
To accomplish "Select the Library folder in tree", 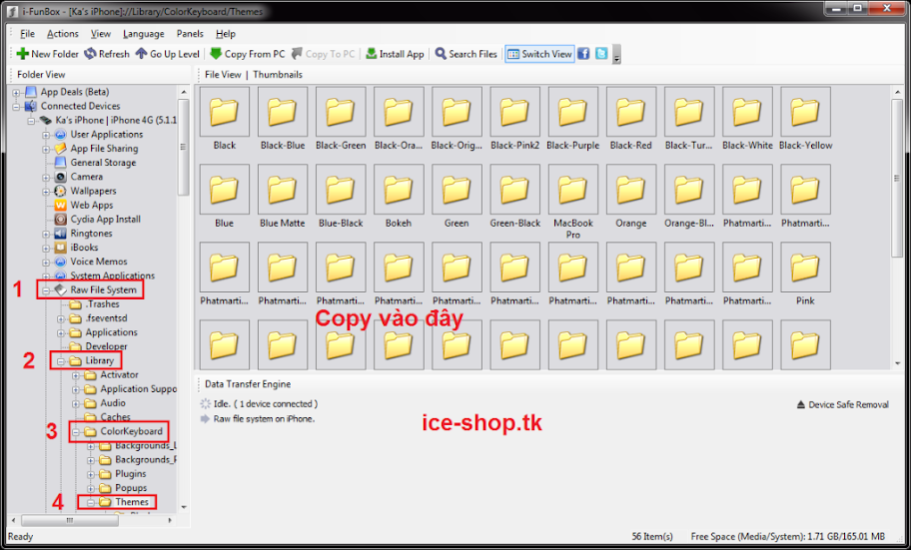I will pyautogui.click(x=99, y=360).
